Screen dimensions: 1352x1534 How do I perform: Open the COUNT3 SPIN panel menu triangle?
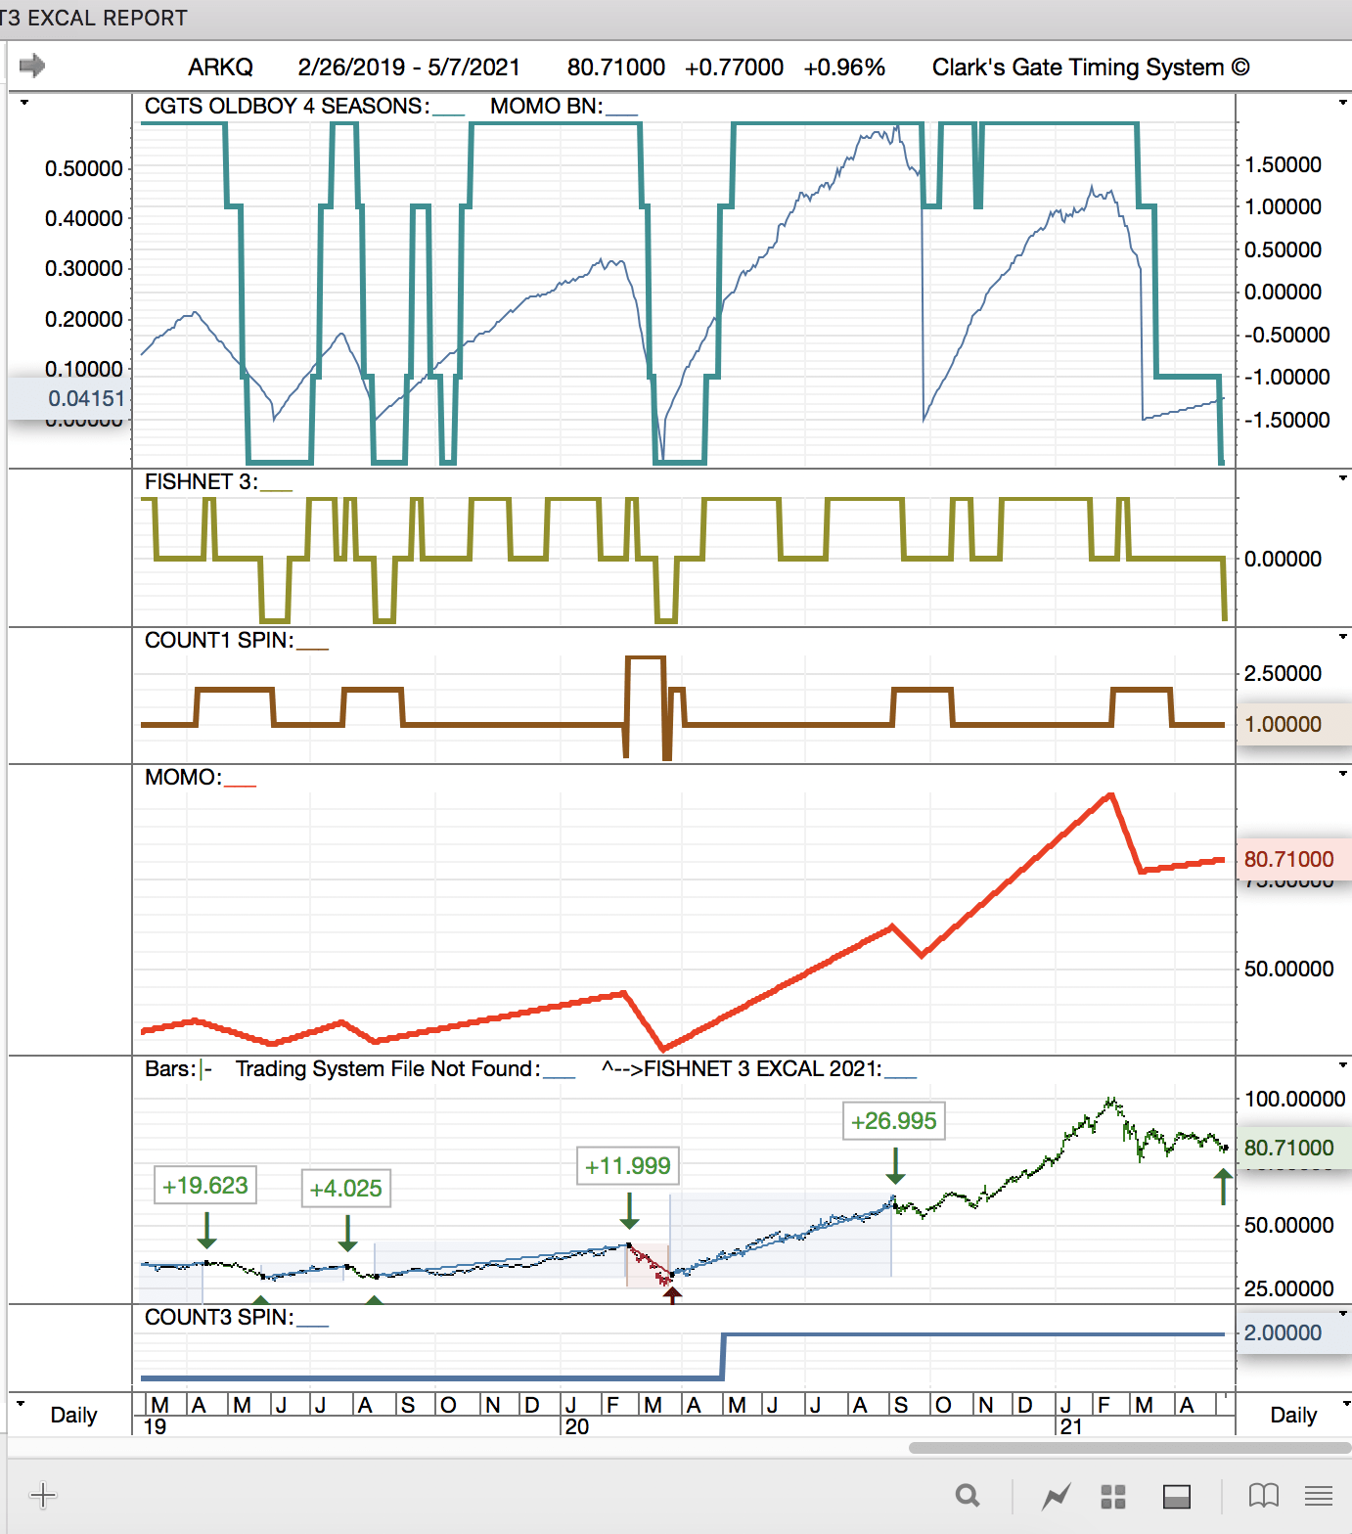1343,1314
